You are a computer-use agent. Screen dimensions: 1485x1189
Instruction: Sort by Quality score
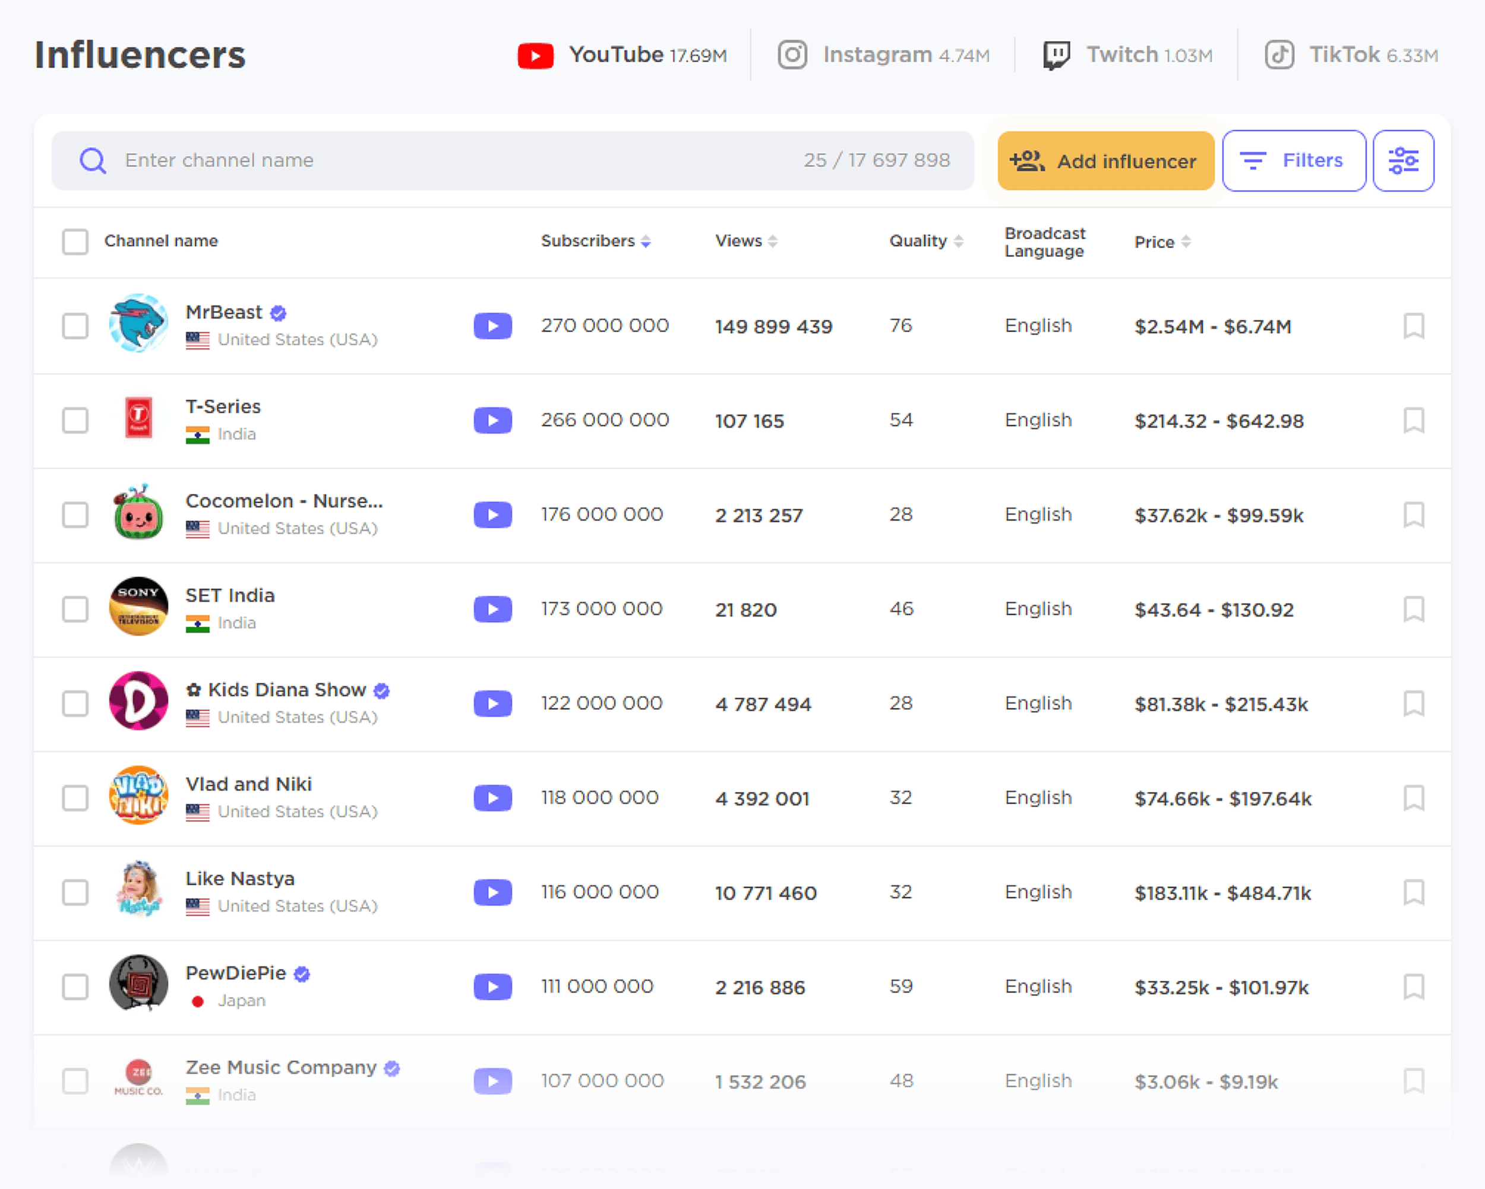click(959, 242)
